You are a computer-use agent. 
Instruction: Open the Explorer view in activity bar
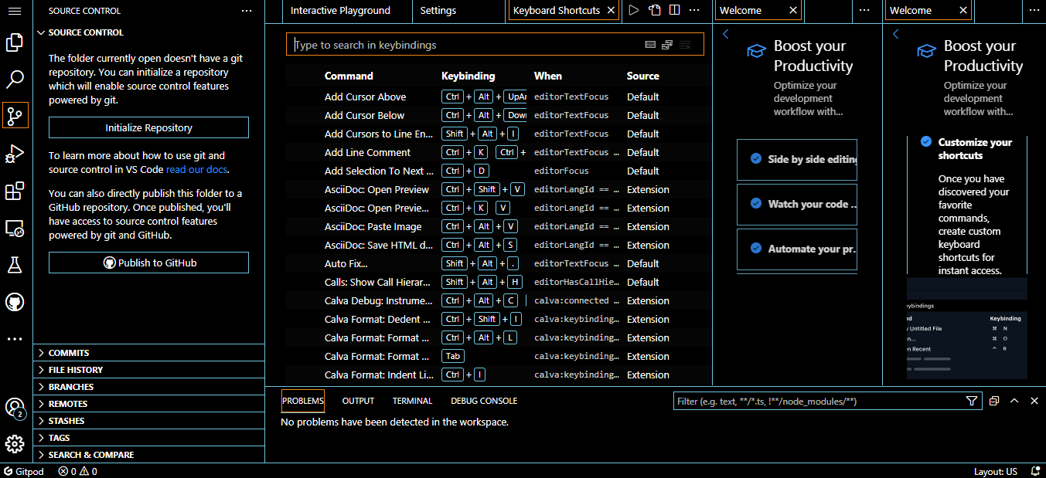pyautogui.click(x=15, y=42)
